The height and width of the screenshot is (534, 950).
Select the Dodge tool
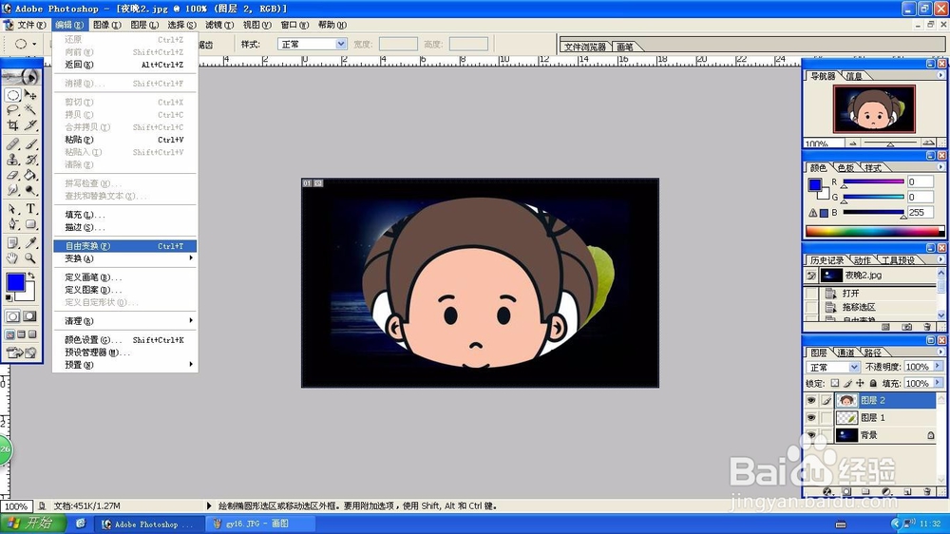point(30,190)
